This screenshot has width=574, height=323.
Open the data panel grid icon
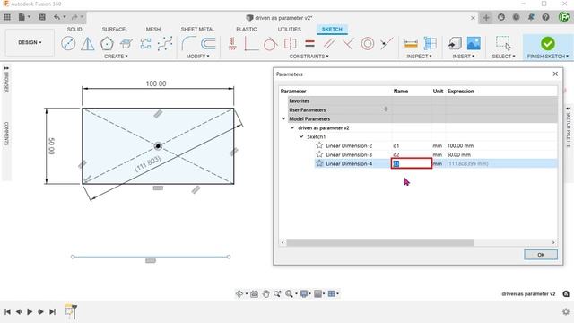[7, 17]
